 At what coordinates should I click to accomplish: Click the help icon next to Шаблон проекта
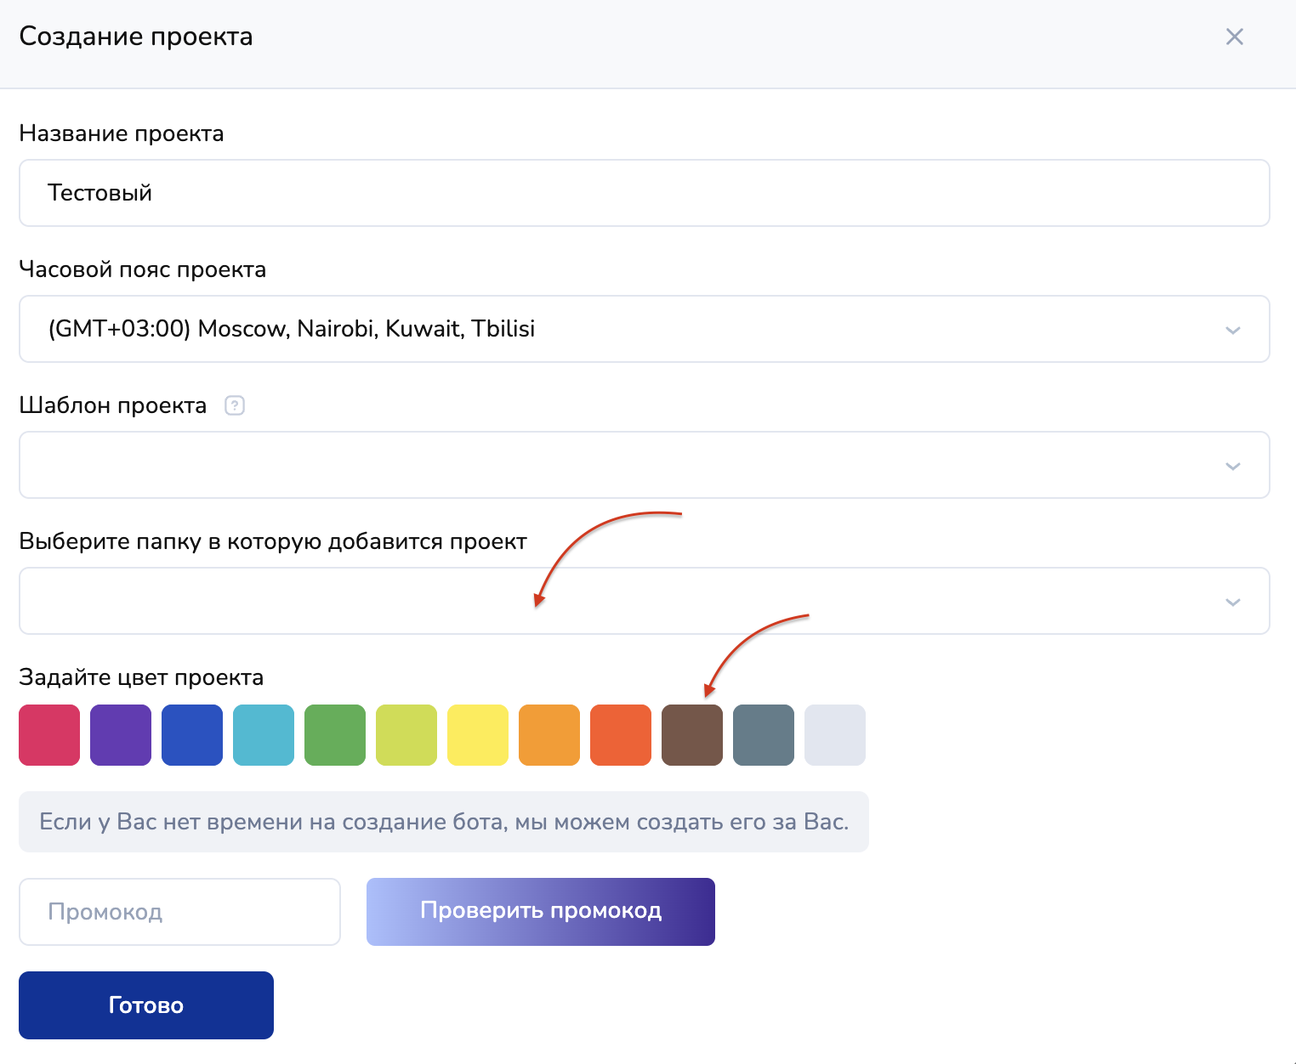pos(235,405)
